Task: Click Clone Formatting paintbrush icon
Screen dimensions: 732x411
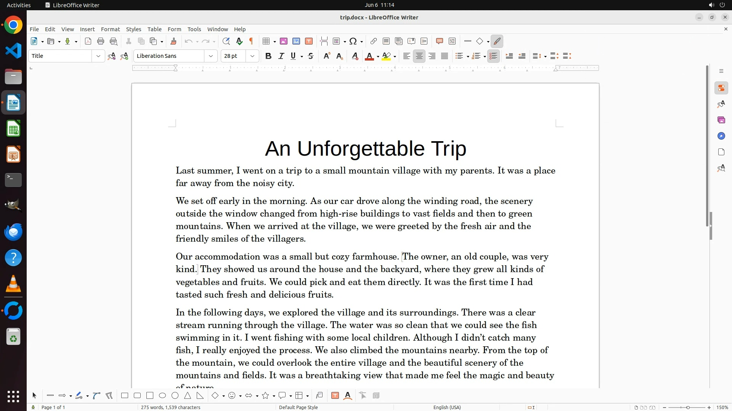Action: pos(173,41)
